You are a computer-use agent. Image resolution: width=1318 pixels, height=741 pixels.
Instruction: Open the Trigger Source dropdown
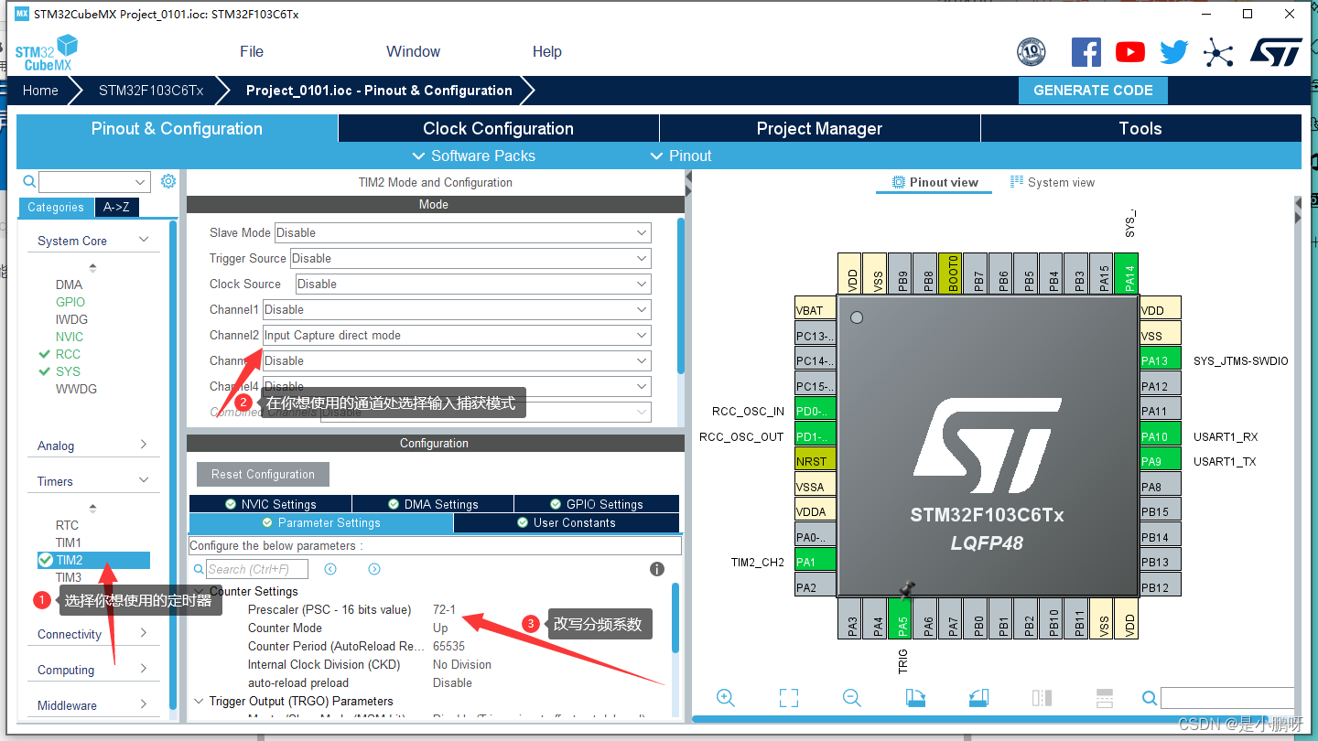click(470, 258)
